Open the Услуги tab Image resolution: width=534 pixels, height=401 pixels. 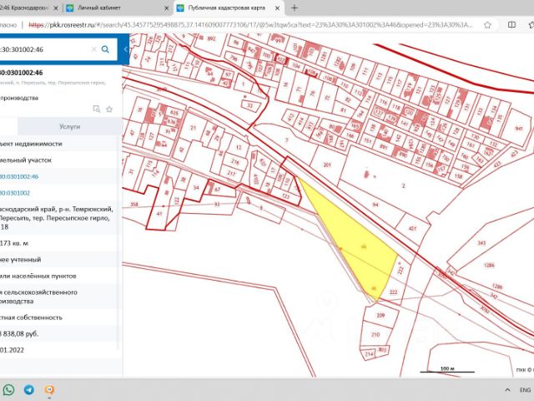click(70, 126)
